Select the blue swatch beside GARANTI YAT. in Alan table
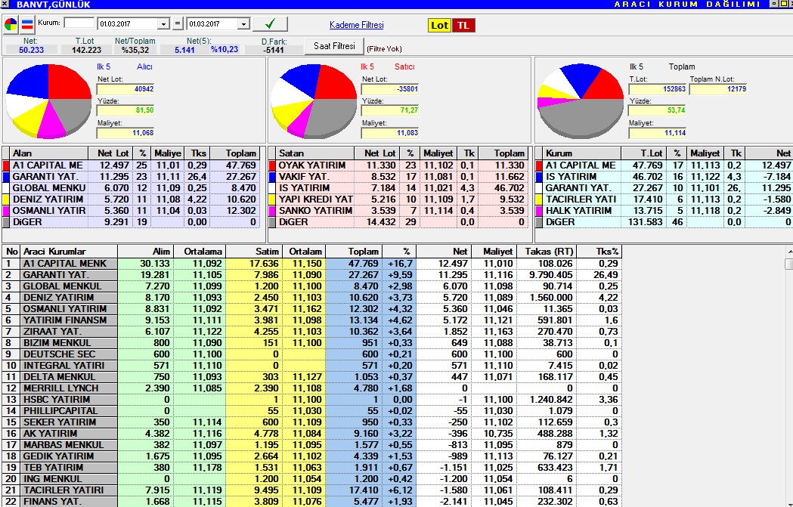793x507 pixels. coord(6,177)
